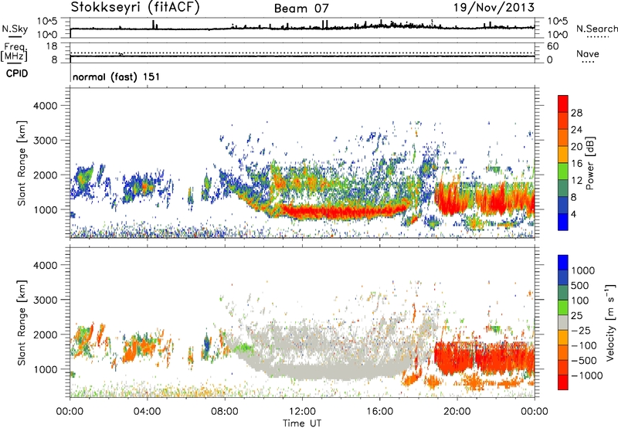This screenshot has width=618, height=428.
Task: Select the -25 label on the Velocity colorbar
Action: pos(582,330)
